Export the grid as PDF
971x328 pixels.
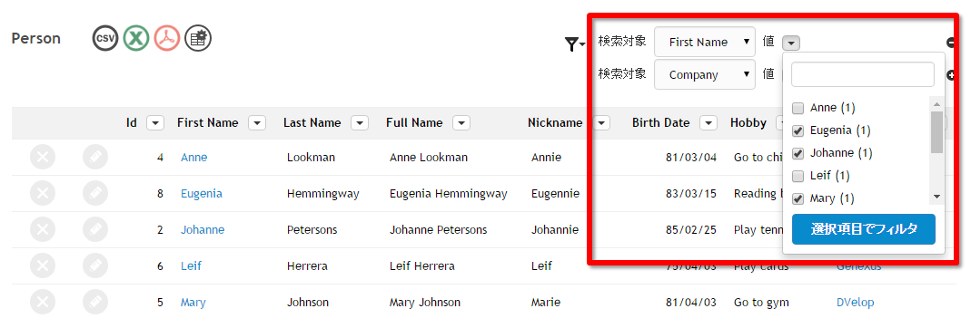(x=167, y=38)
